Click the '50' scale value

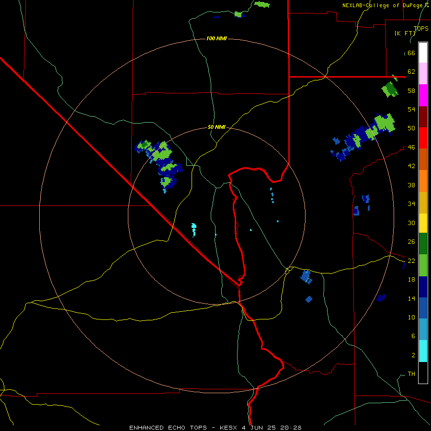pyautogui.click(x=411, y=128)
